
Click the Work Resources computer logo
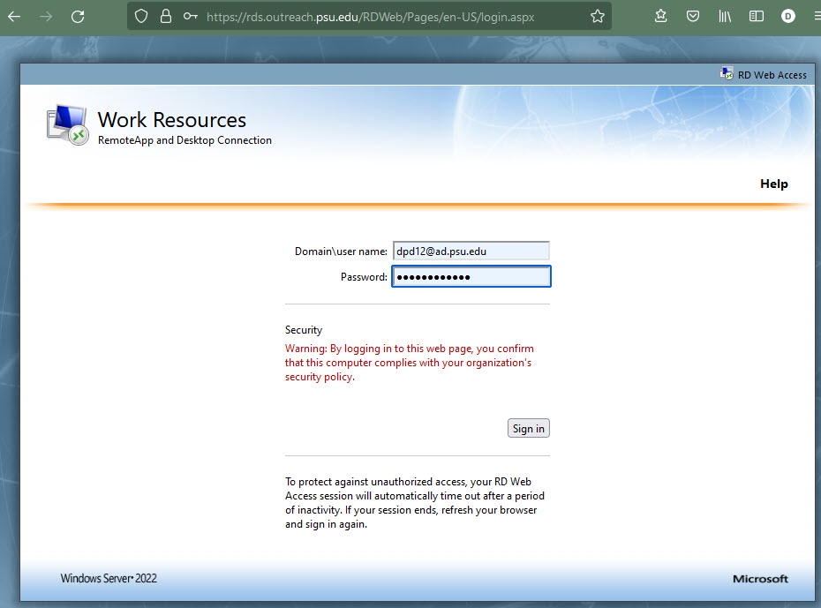(66, 124)
